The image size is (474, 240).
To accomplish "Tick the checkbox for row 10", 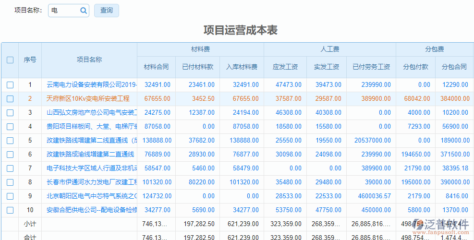I will click(x=10, y=210).
